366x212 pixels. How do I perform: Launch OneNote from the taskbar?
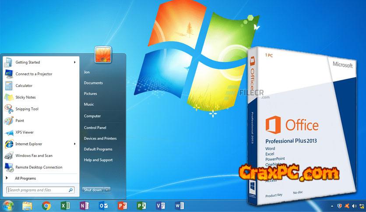coord(84,206)
